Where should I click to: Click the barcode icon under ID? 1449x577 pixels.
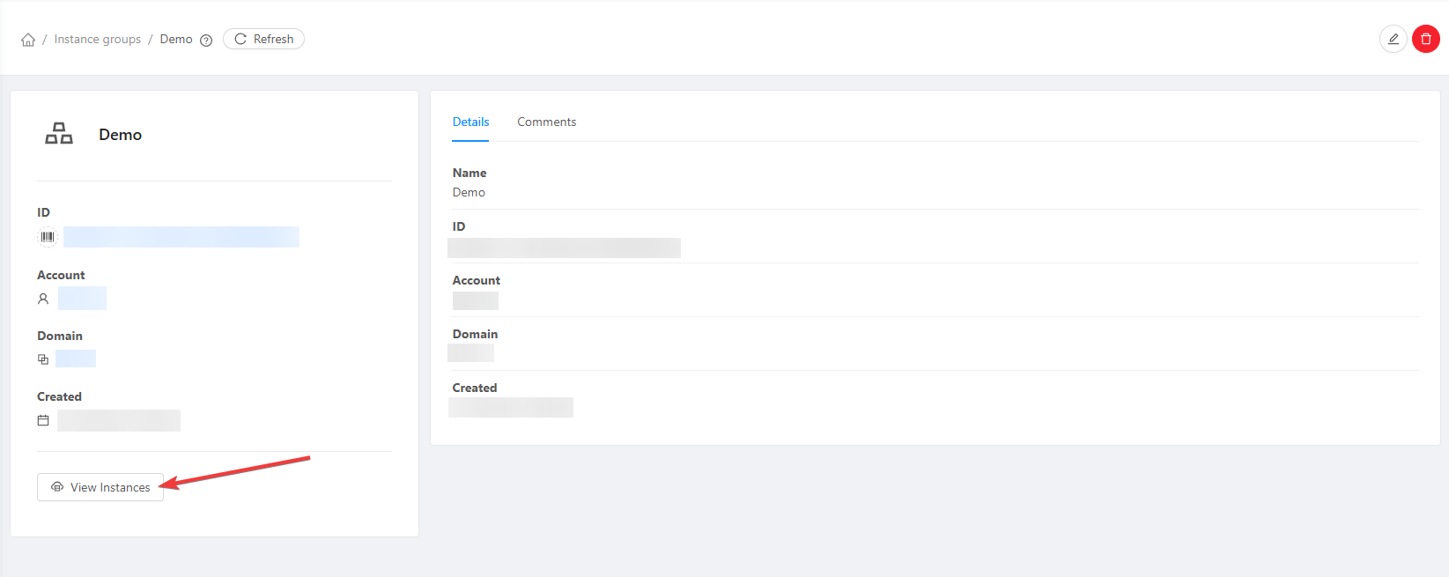tap(48, 237)
